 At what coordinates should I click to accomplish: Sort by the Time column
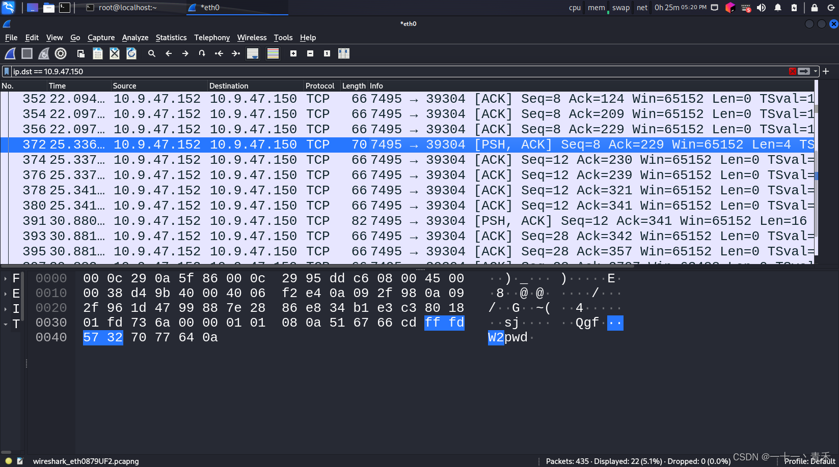click(x=79, y=86)
